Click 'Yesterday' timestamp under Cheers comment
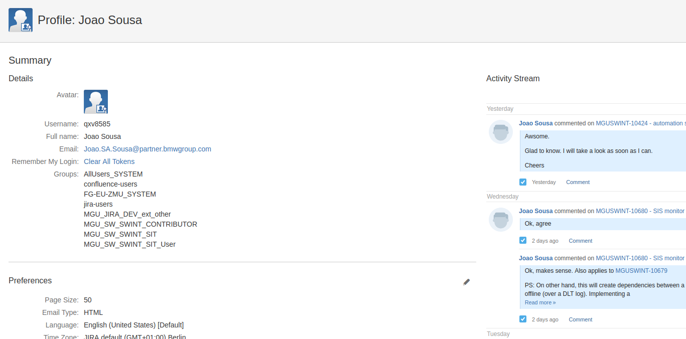The image size is (686, 339). tap(544, 182)
